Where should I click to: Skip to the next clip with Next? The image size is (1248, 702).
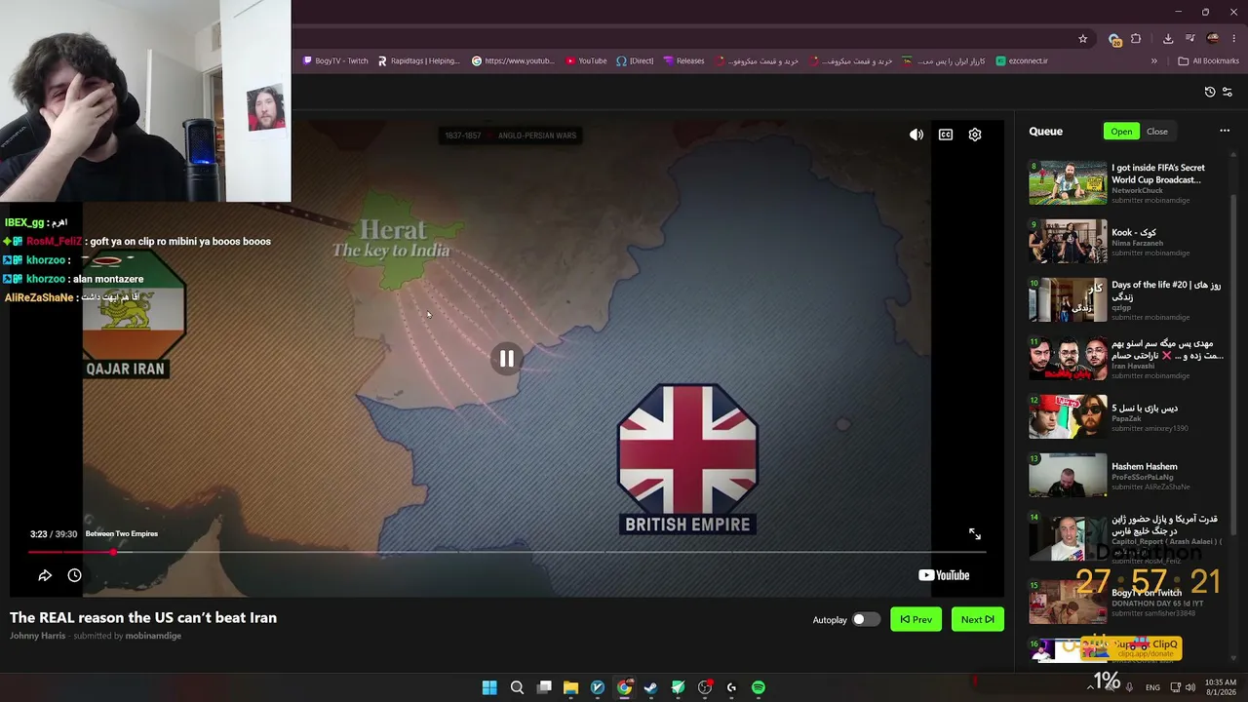[977, 619]
